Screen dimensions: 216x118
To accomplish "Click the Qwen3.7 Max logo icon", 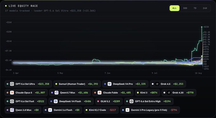I will coord(57,92).
